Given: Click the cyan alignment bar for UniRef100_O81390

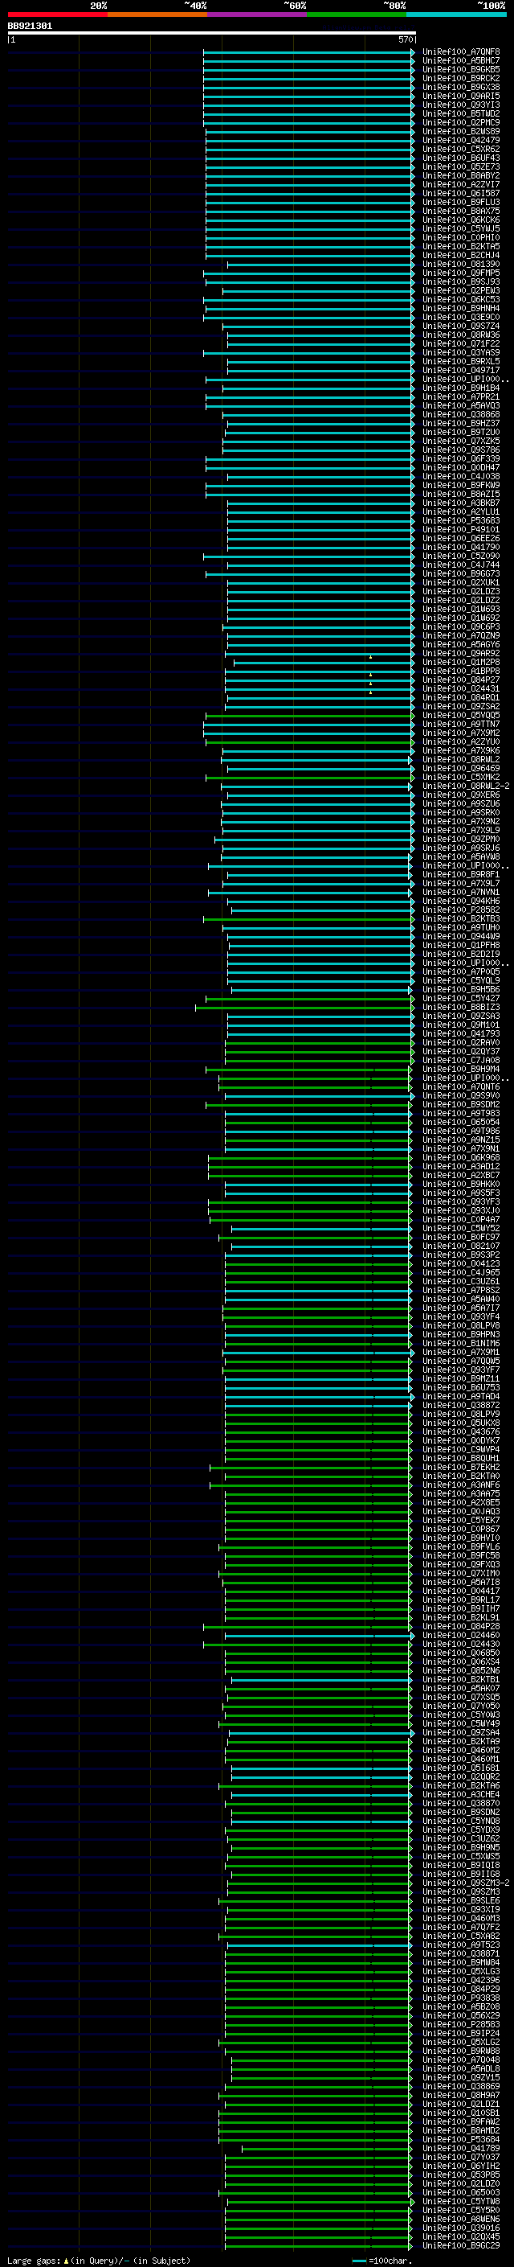Looking at the screenshot, I should coord(320,264).
